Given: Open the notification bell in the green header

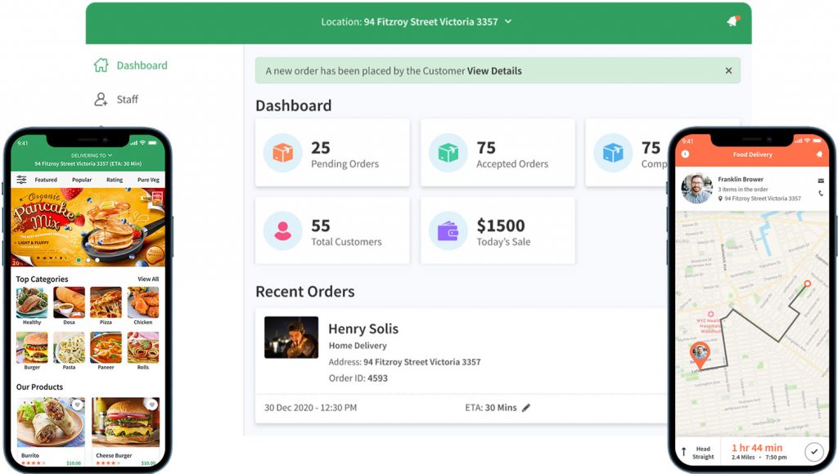Looking at the screenshot, I should 732,21.
